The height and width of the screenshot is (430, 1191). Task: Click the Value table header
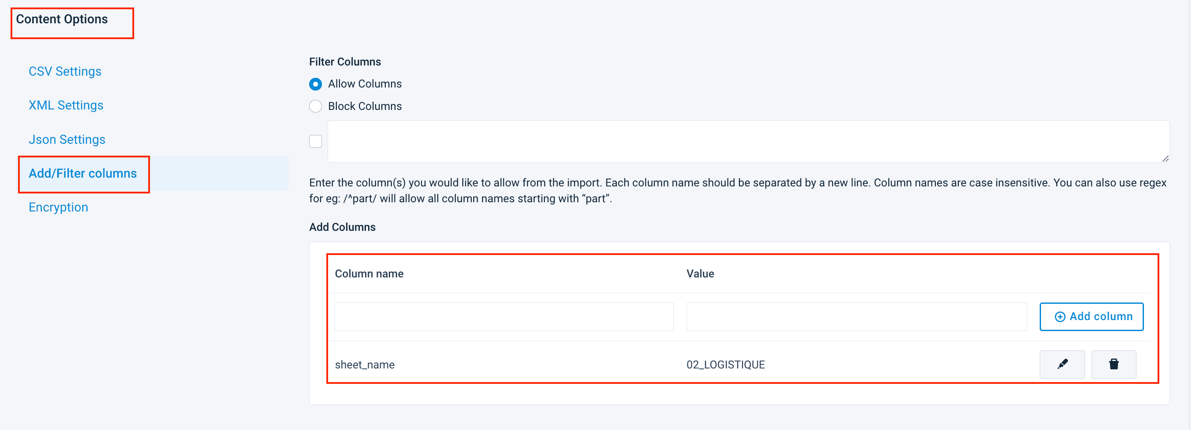click(700, 274)
